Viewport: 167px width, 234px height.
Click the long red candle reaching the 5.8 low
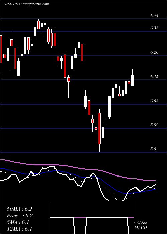coord(99,130)
